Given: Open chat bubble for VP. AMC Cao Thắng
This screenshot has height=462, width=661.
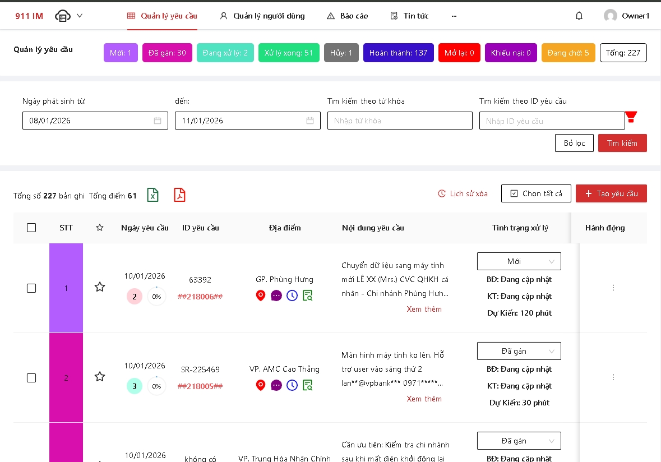Looking at the screenshot, I should (276, 385).
